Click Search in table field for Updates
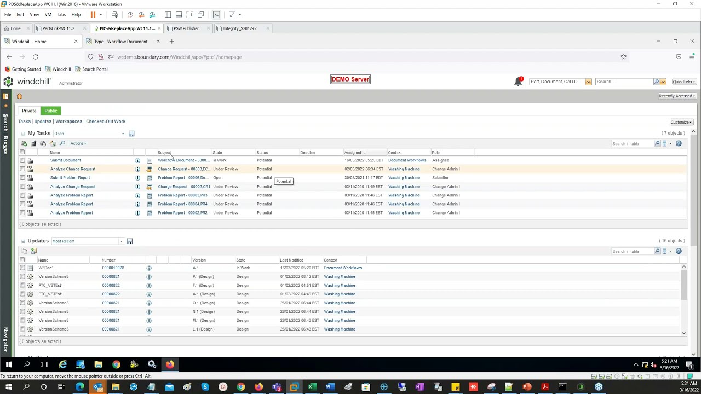 (x=633, y=251)
